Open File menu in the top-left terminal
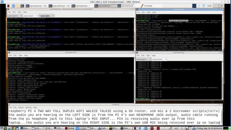Screen dimensions: 231x130 point(9,12)
